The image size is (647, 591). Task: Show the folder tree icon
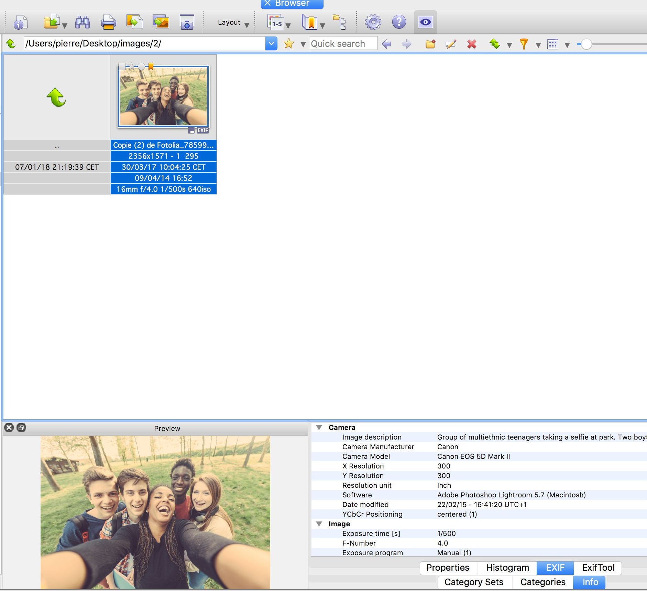coord(339,22)
